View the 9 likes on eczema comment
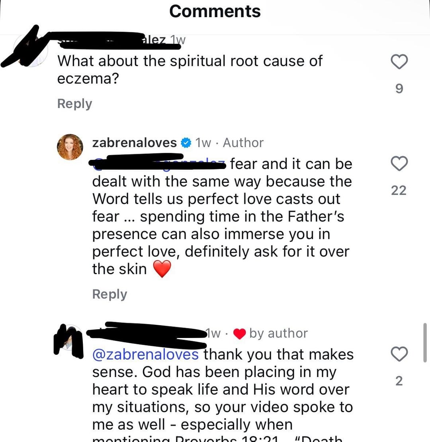Viewport: 430px width, 442px height. point(399,89)
